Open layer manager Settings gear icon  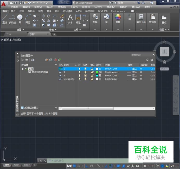point(152,60)
